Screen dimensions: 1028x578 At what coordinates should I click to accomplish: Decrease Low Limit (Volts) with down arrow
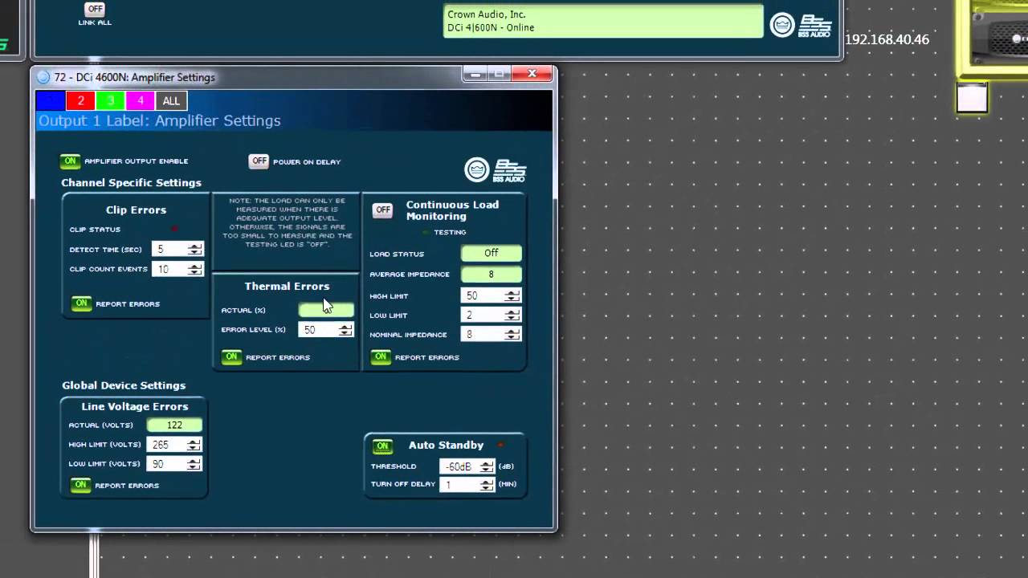(194, 467)
